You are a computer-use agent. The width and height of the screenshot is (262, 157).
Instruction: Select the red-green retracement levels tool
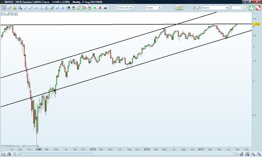click(79, 8)
